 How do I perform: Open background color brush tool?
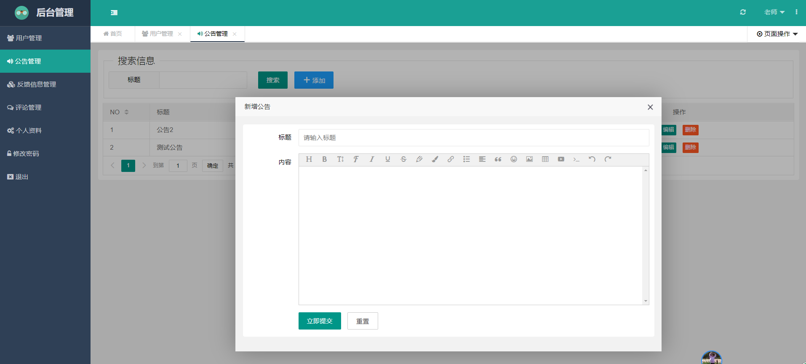(435, 159)
